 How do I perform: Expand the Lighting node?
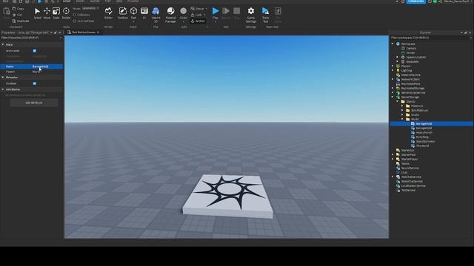tap(393, 70)
